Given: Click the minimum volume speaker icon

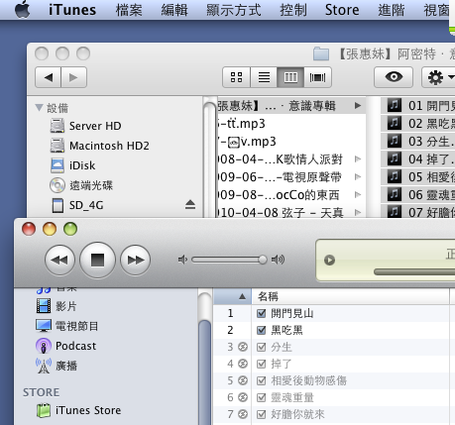Looking at the screenshot, I should (x=182, y=260).
